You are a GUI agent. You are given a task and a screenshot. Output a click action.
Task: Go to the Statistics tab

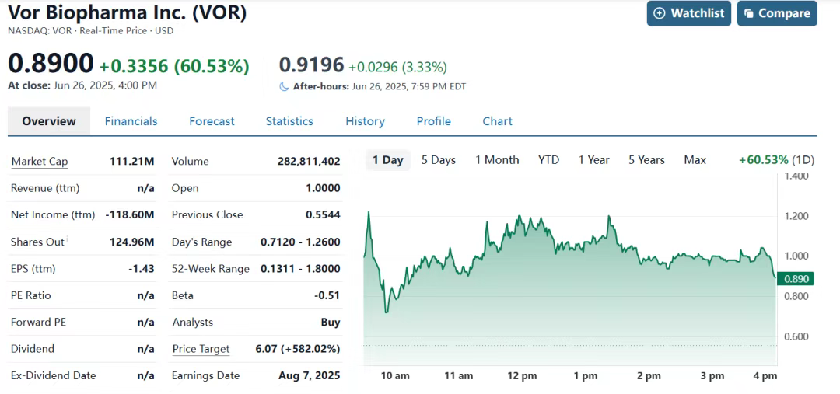point(289,121)
